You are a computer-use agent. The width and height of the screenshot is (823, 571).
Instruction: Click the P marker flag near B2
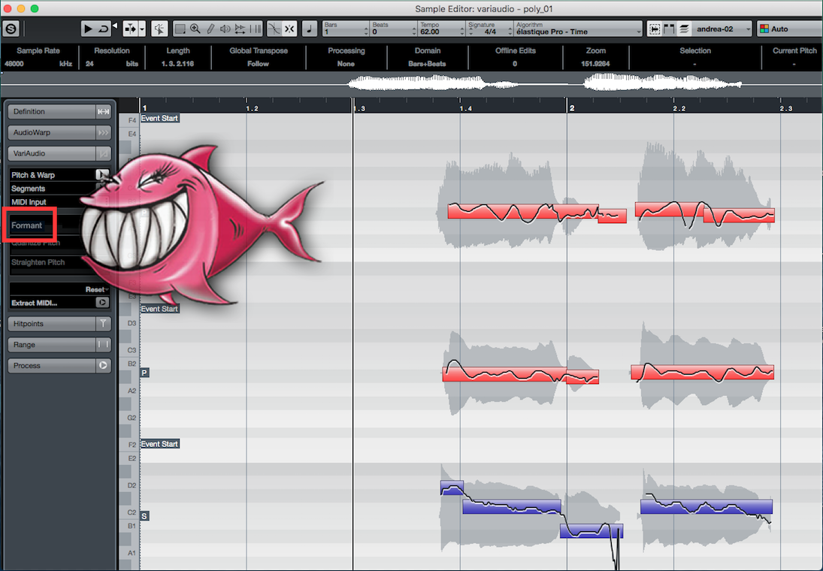tap(144, 373)
